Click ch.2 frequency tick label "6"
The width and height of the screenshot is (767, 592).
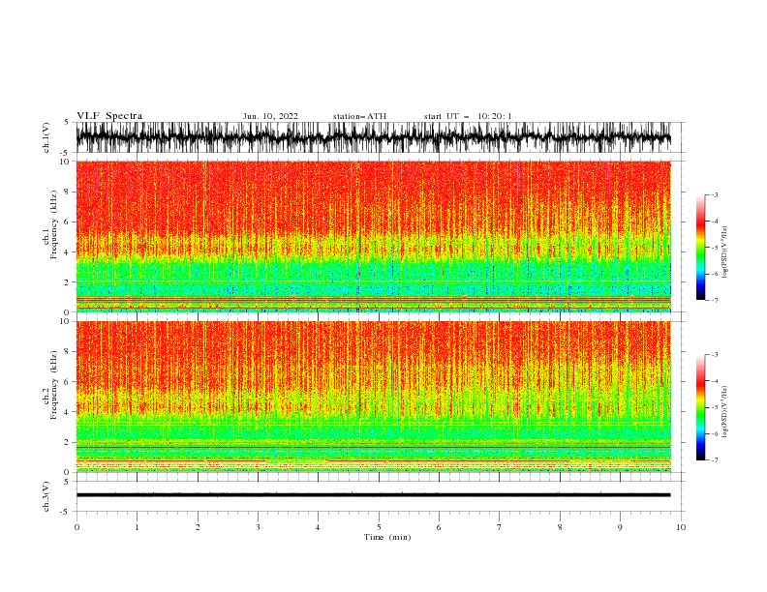coord(67,382)
